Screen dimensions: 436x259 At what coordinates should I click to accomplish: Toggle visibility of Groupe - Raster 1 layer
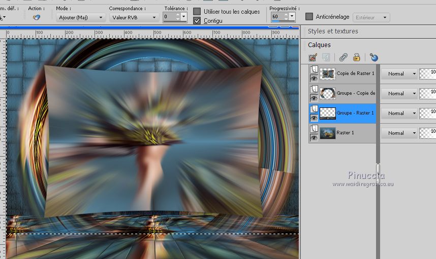314,118
